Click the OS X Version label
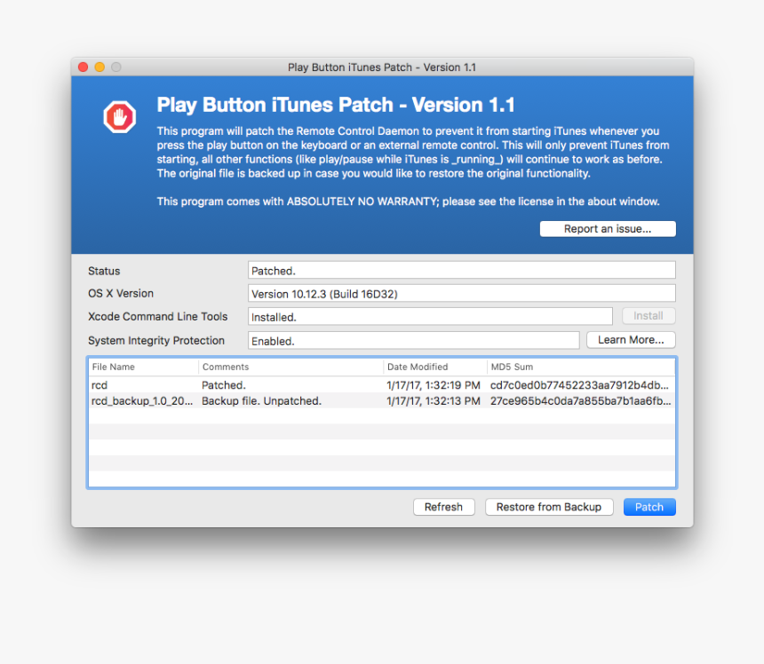The width and height of the screenshot is (764, 664). [121, 294]
